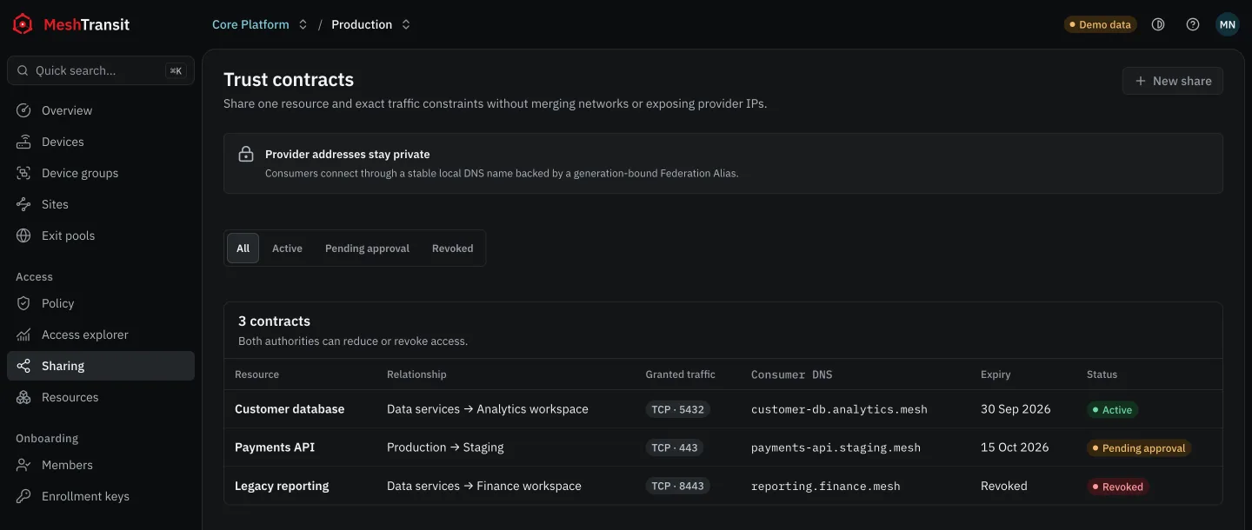Click payments-api.staging.mesh DNS name
This screenshot has height=530, width=1252.
[x=836, y=447]
